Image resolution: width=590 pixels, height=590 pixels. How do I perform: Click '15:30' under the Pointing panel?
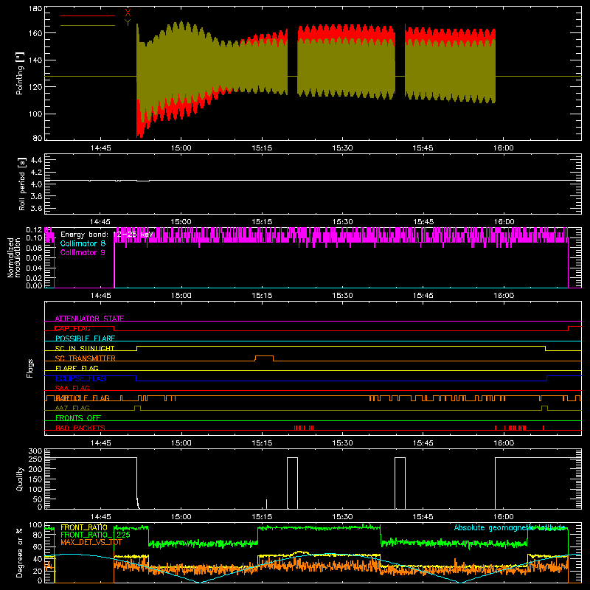coord(342,148)
